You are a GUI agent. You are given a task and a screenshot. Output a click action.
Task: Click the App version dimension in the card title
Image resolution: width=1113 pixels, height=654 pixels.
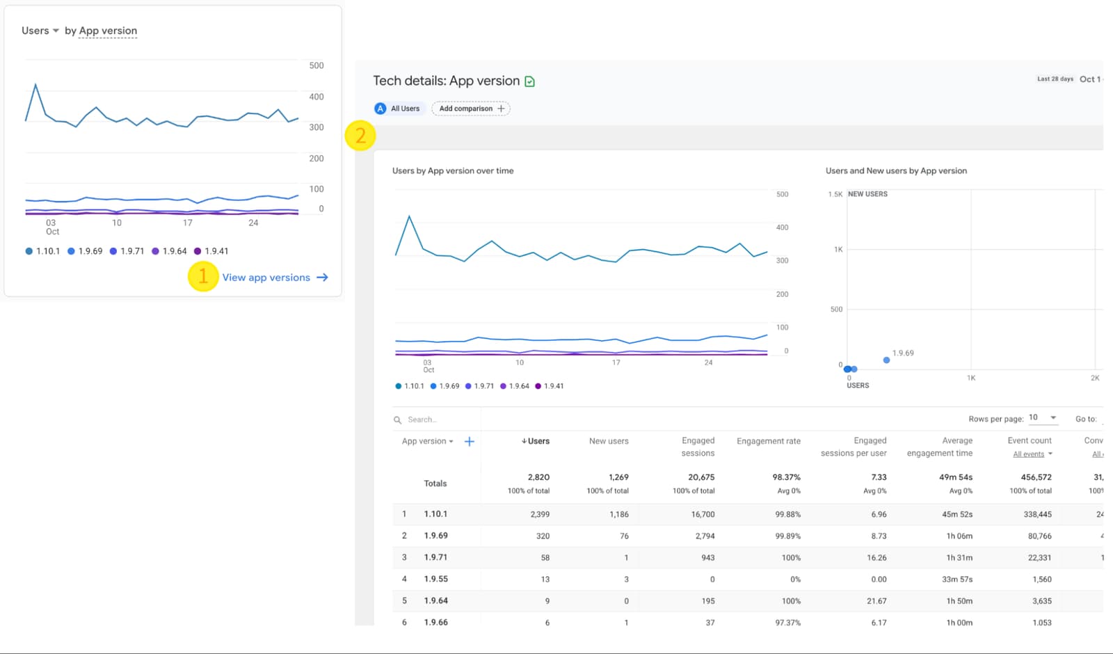click(108, 31)
